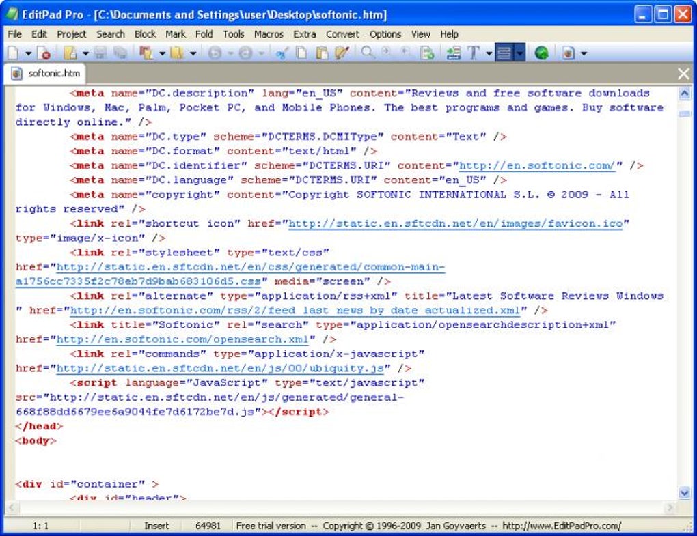Click the Font 'T' toolbar icon
Screen dimensions: 697x536
[x=474, y=53]
